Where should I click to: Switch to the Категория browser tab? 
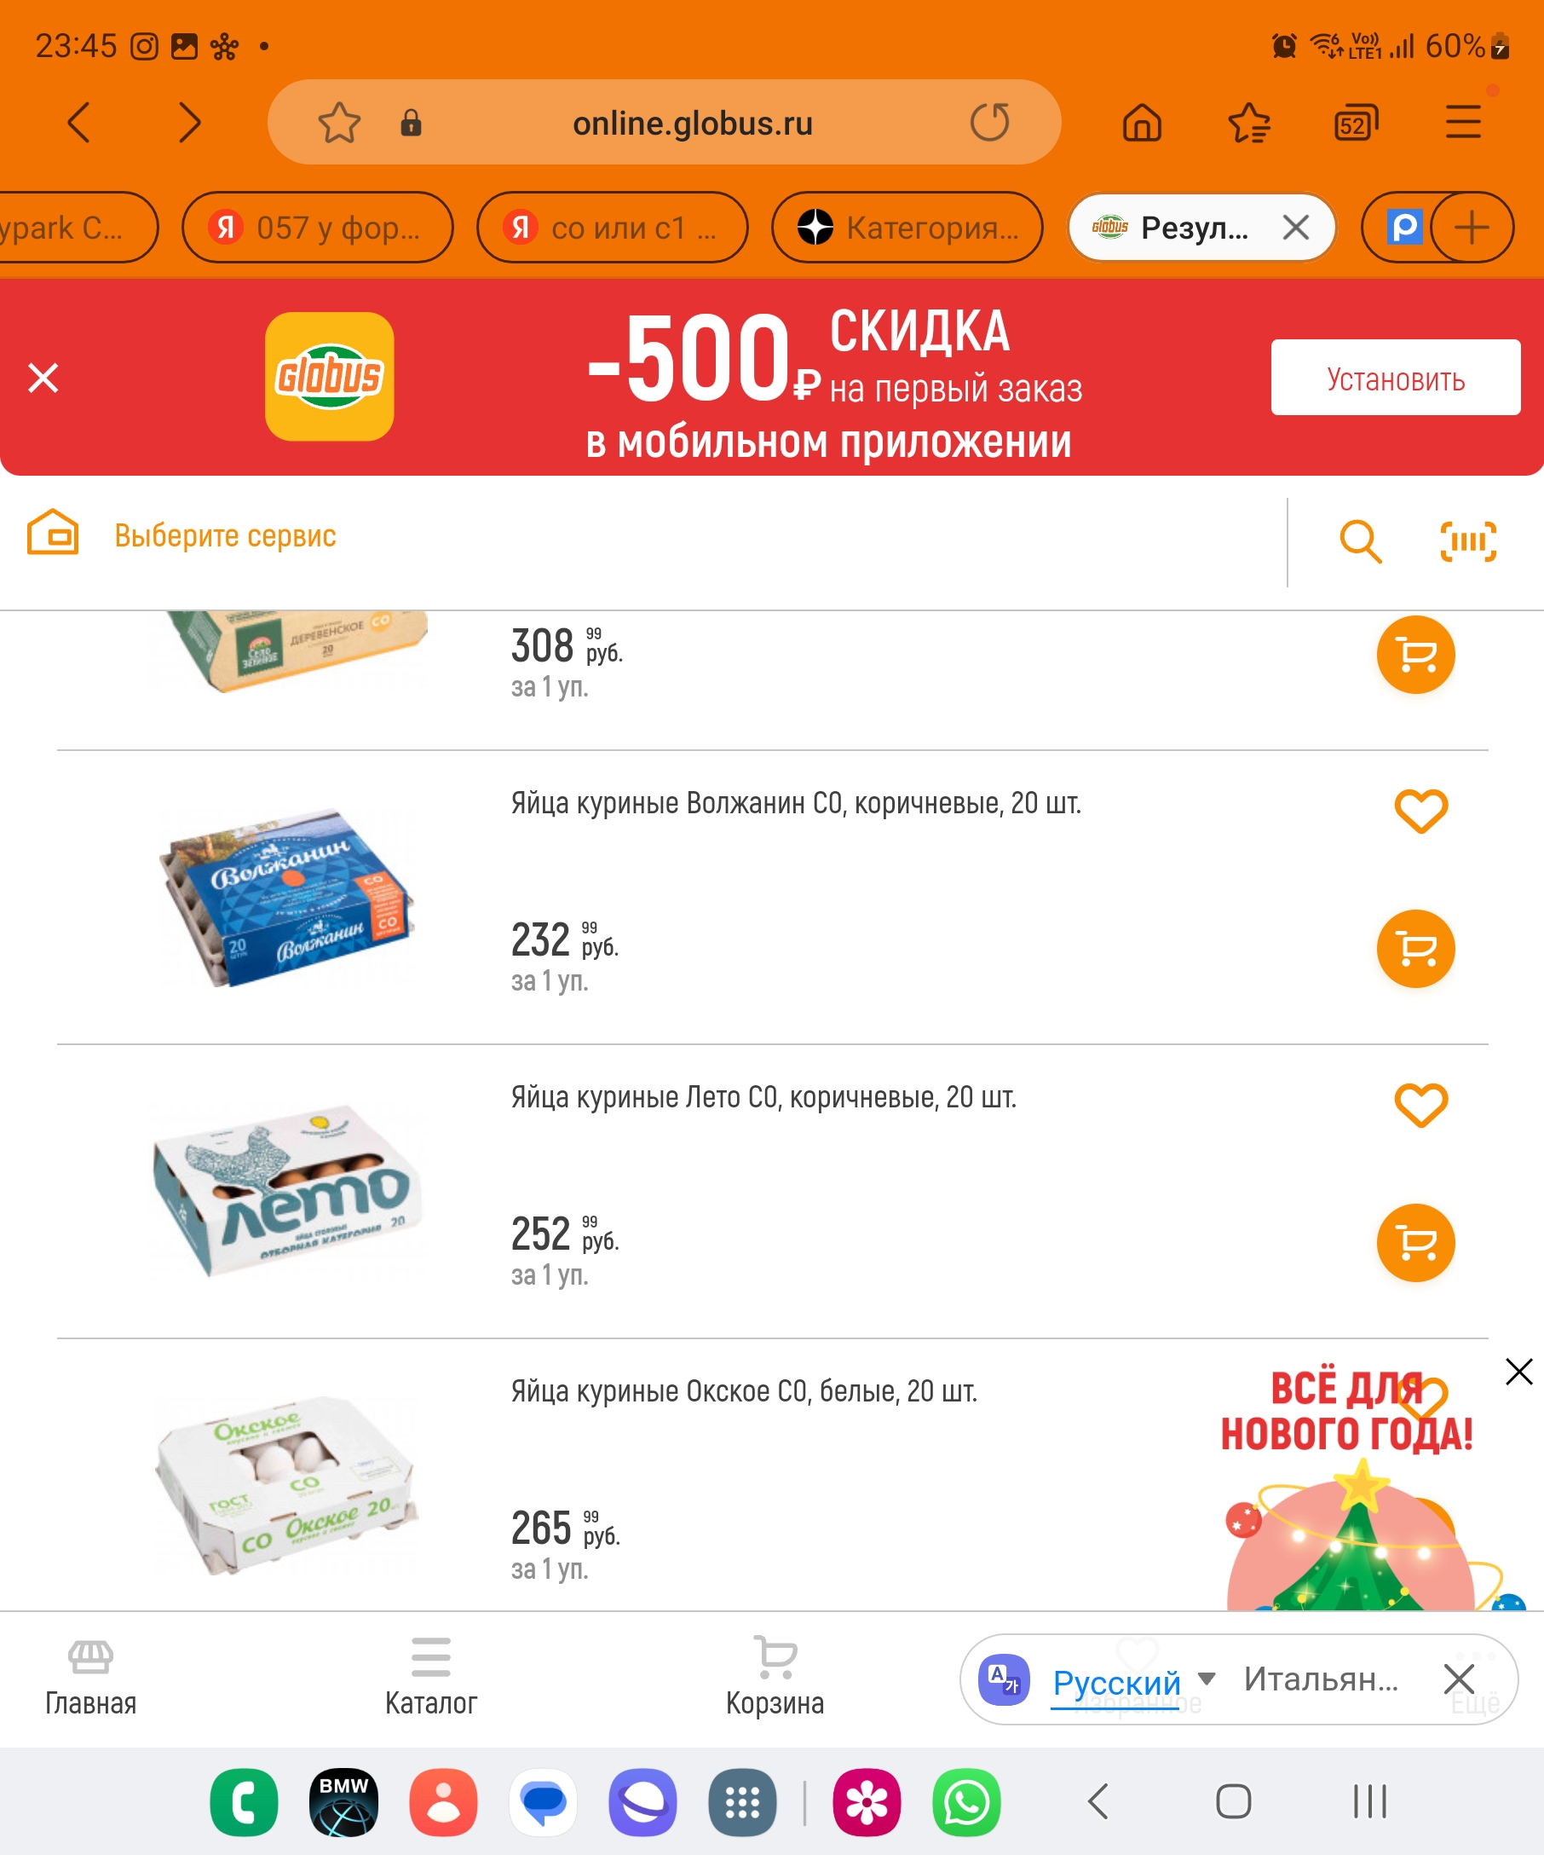(x=907, y=228)
